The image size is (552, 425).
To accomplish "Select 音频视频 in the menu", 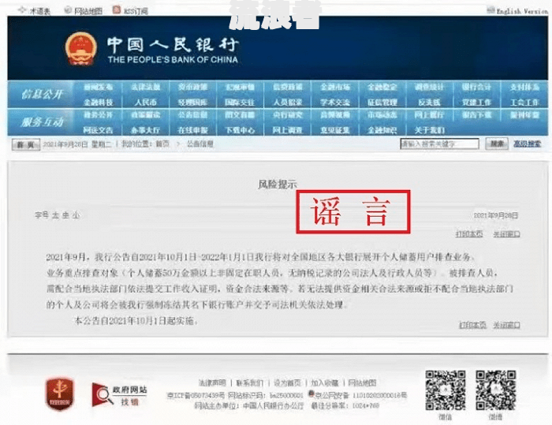I will click(335, 115).
